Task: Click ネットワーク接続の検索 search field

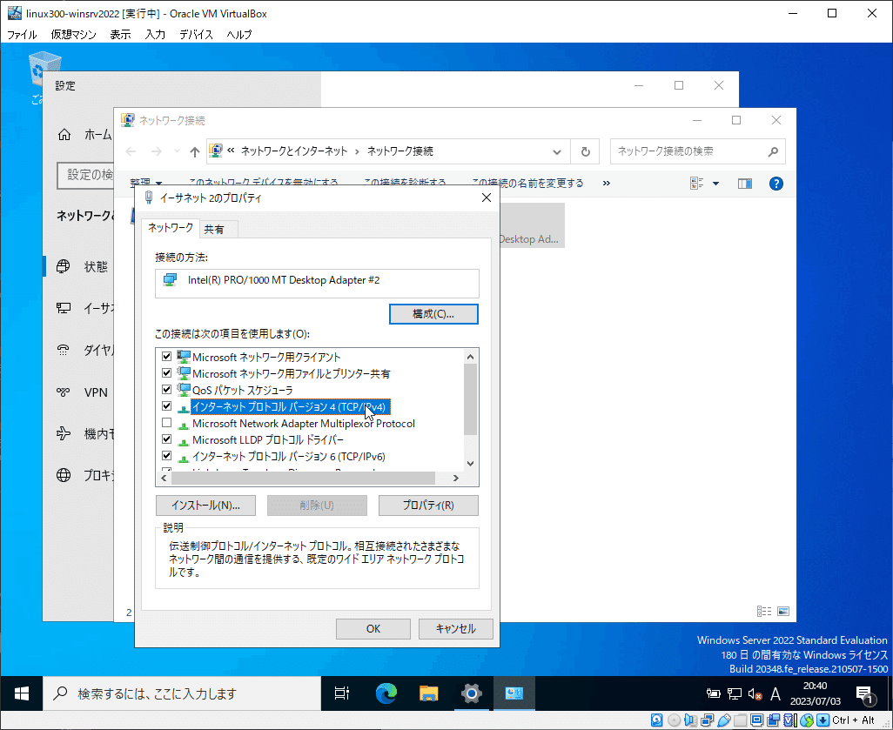Action: pos(698,151)
